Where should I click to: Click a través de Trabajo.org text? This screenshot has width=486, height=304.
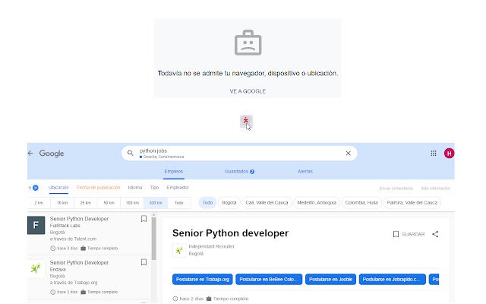point(74,283)
